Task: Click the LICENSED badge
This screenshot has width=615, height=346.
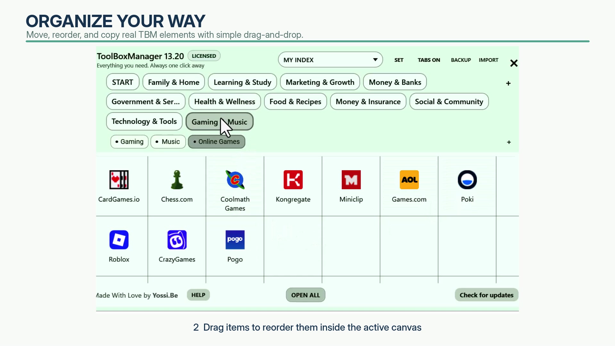Action: click(204, 56)
